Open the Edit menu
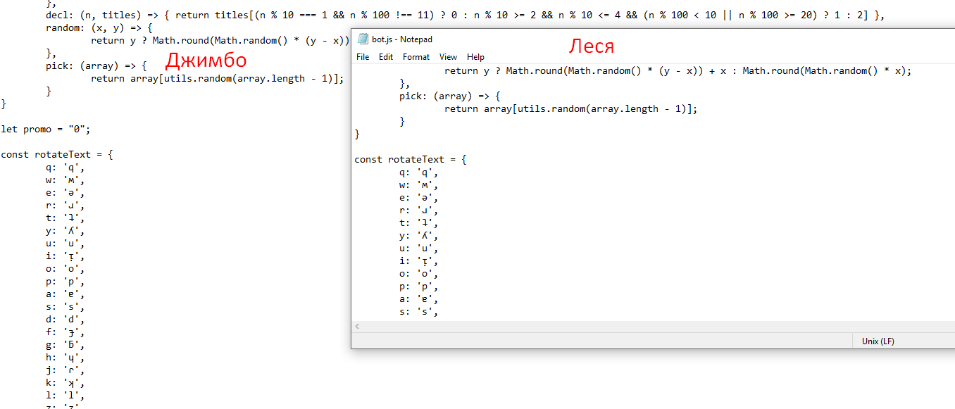955x409 pixels. pos(386,57)
